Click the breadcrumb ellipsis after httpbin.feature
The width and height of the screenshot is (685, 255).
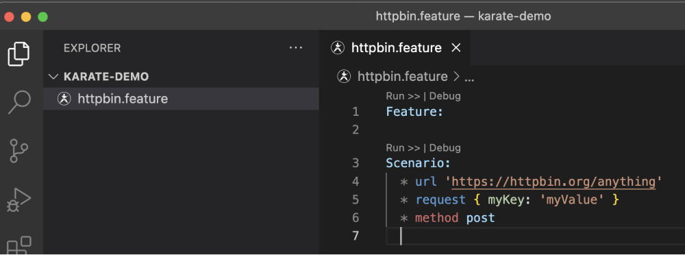click(x=469, y=78)
